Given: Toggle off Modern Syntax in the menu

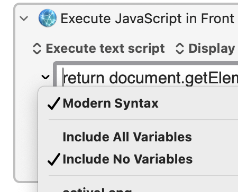Looking at the screenshot, I should (x=111, y=103).
